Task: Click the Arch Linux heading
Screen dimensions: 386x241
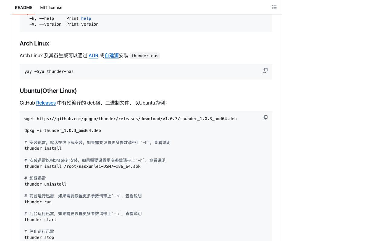Action: pos(34,43)
